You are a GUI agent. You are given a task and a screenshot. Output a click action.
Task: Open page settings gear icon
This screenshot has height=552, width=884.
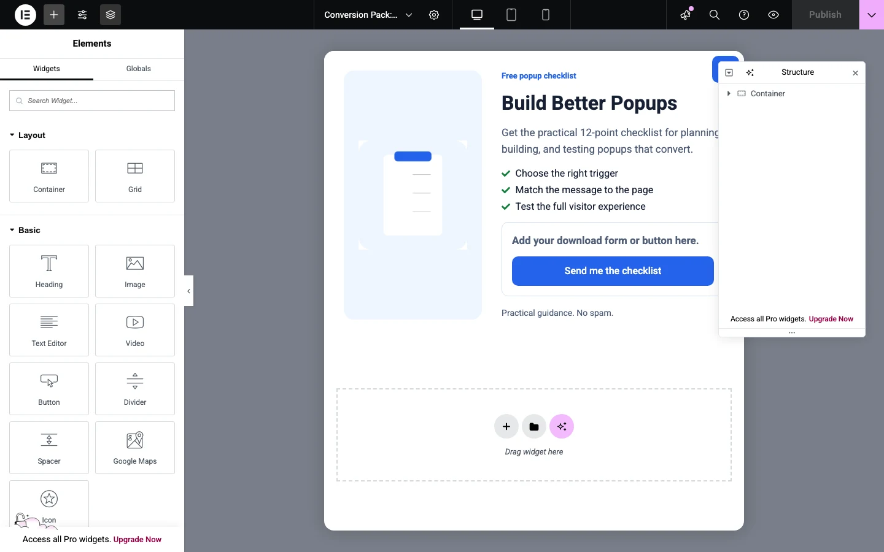(x=435, y=15)
